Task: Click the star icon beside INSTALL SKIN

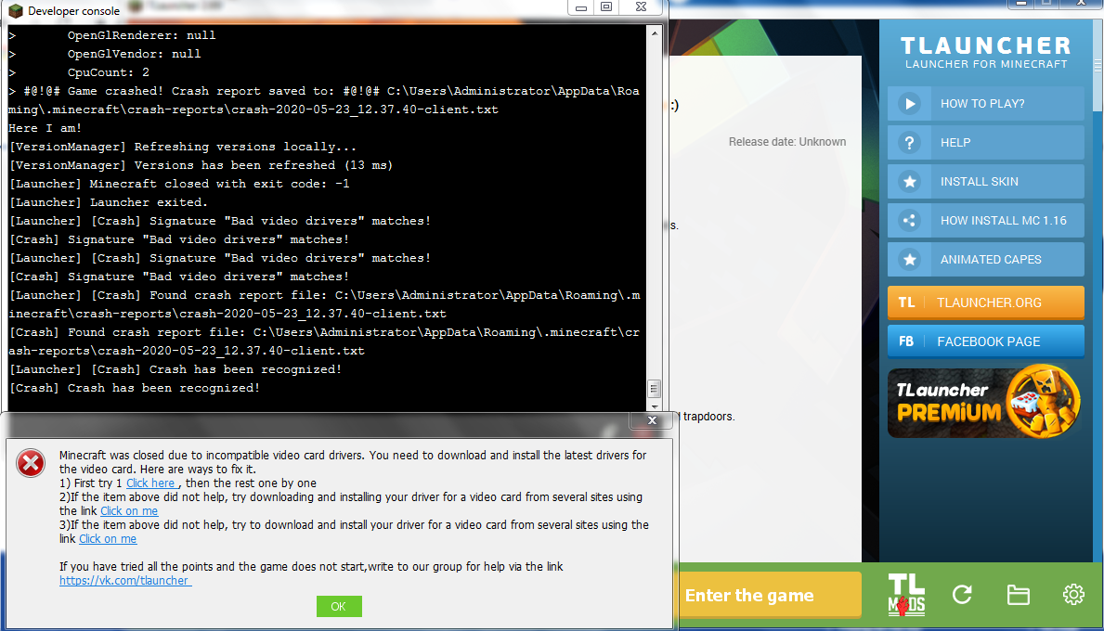Action: click(x=909, y=182)
